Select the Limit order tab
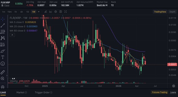This screenshot has width=178, height=97. (3, 93)
